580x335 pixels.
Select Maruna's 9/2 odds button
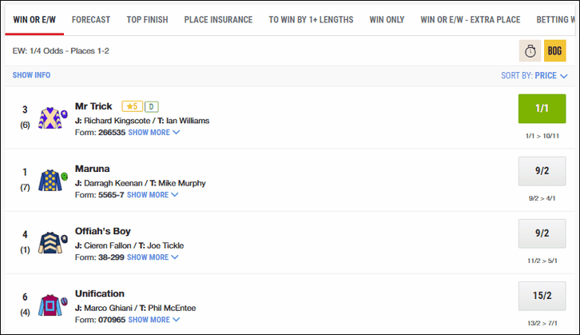click(x=542, y=170)
